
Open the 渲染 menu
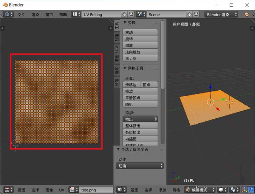(x=35, y=15)
